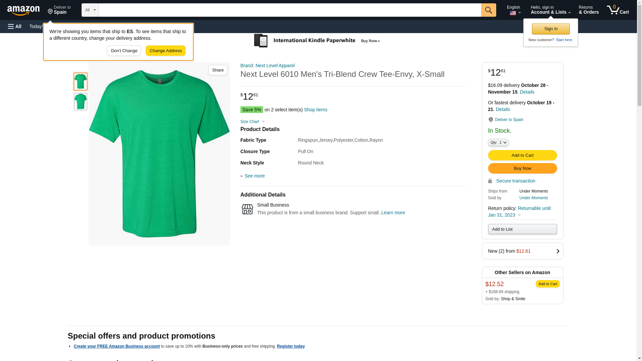Open Account & Lists menu
This screenshot has width=642, height=361.
coord(550,10)
